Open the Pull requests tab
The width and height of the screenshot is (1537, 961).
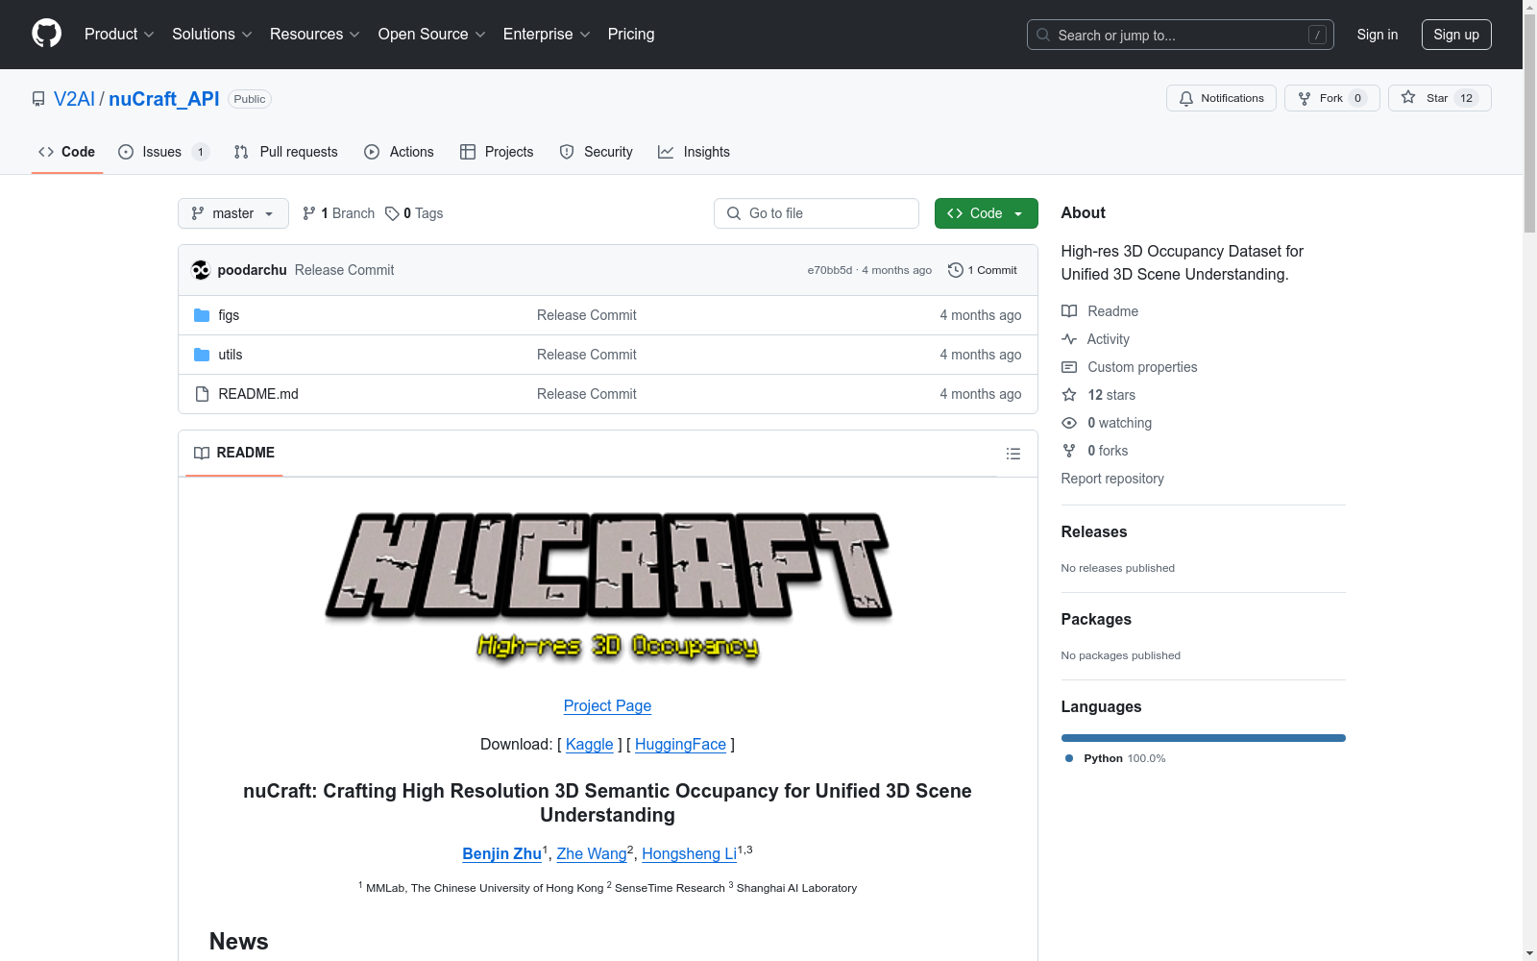click(x=286, y=152)
